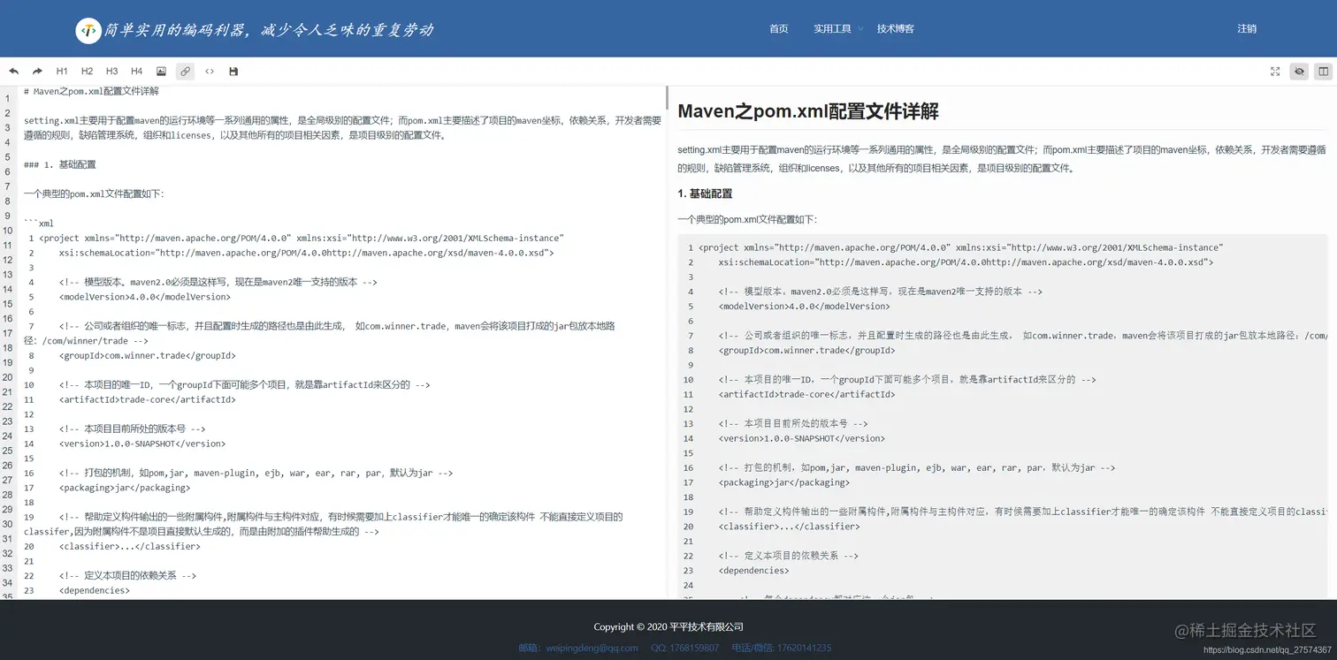This screenshot has width=1337, height=660.
Task: Enter fullscreen with the expand icon
Action: coord(1273,71)
